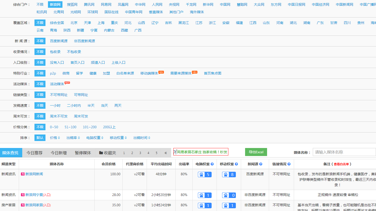Click the 导出Excel button
Viewport: 376px width, 211px height.
click(x=256, y=152)
